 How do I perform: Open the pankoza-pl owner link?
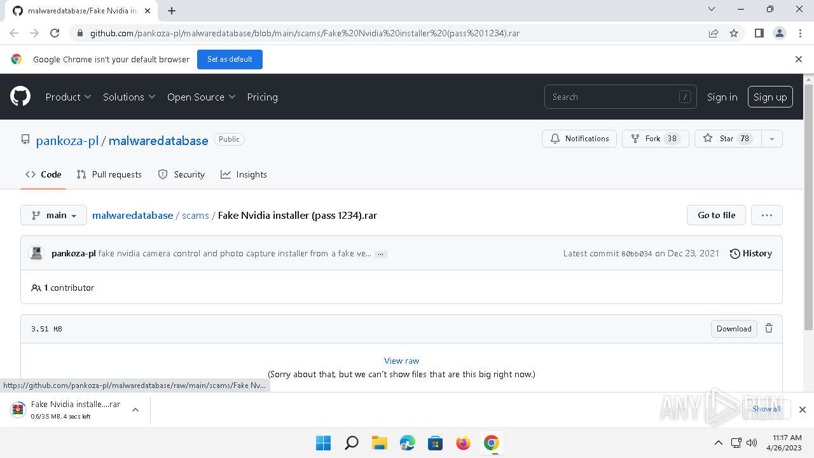click(67, 141)
